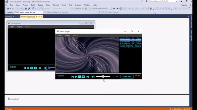Open the Any CPU platform dropdown
Screen dimensions: 197x110
point(62,9)
